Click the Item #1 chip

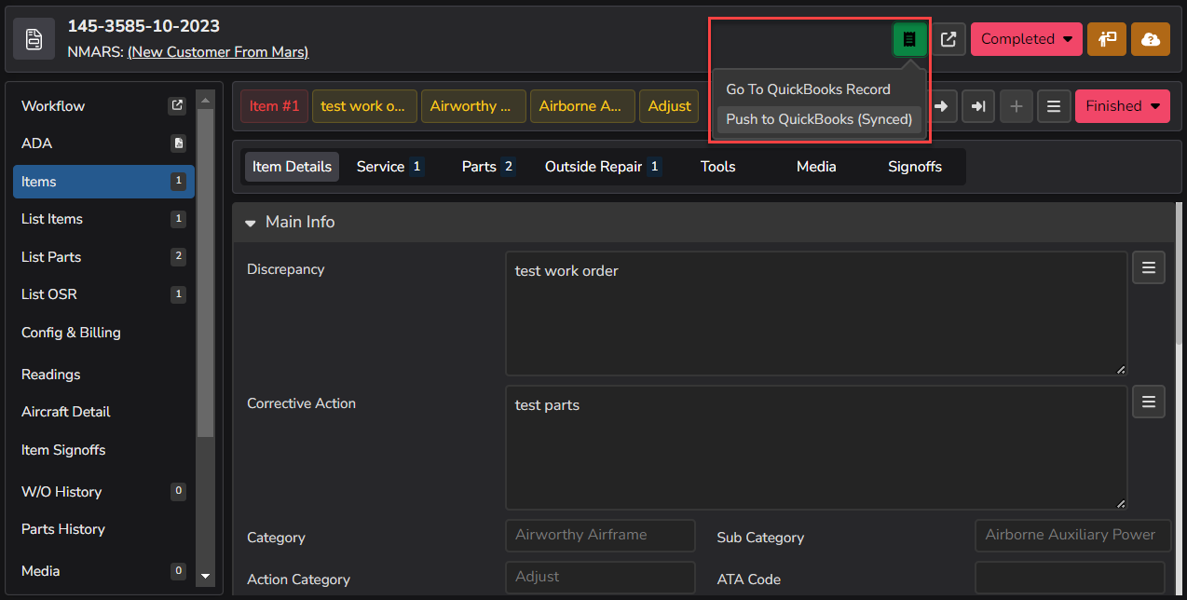pyautogui.click(x=274, y=106)
